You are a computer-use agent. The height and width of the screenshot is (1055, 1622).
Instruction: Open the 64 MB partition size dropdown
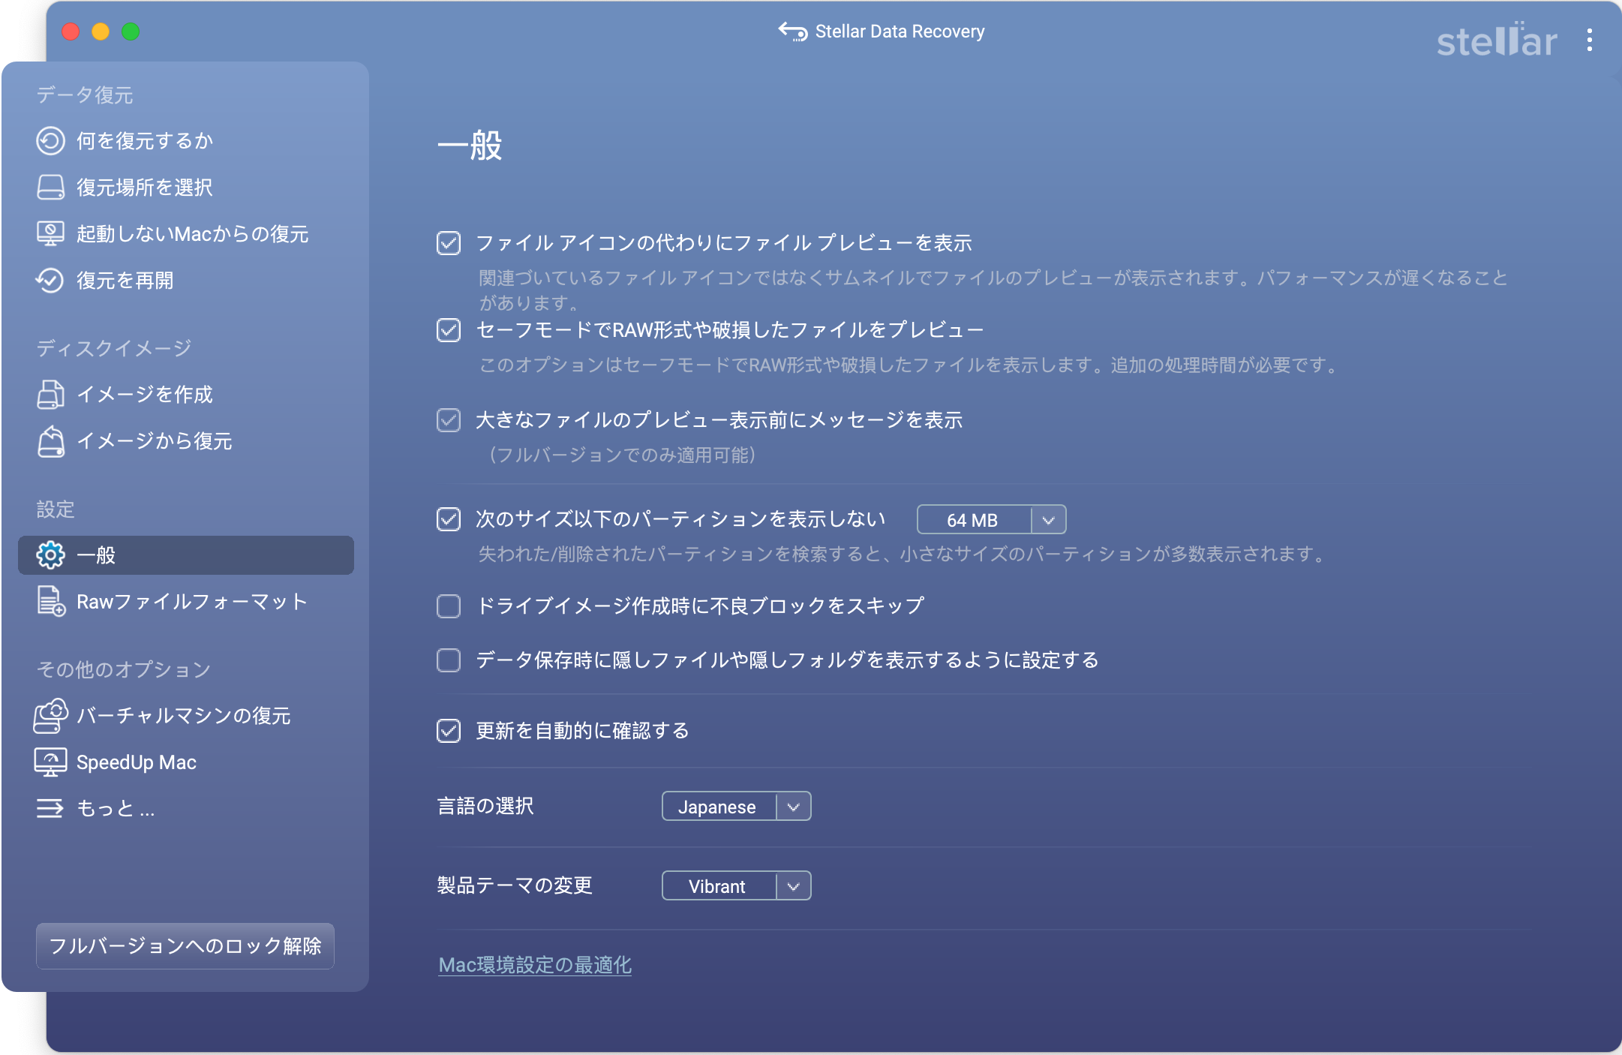coord(991,520)
